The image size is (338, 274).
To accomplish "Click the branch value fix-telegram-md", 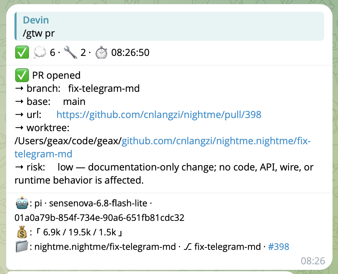I will coord(104,88).
